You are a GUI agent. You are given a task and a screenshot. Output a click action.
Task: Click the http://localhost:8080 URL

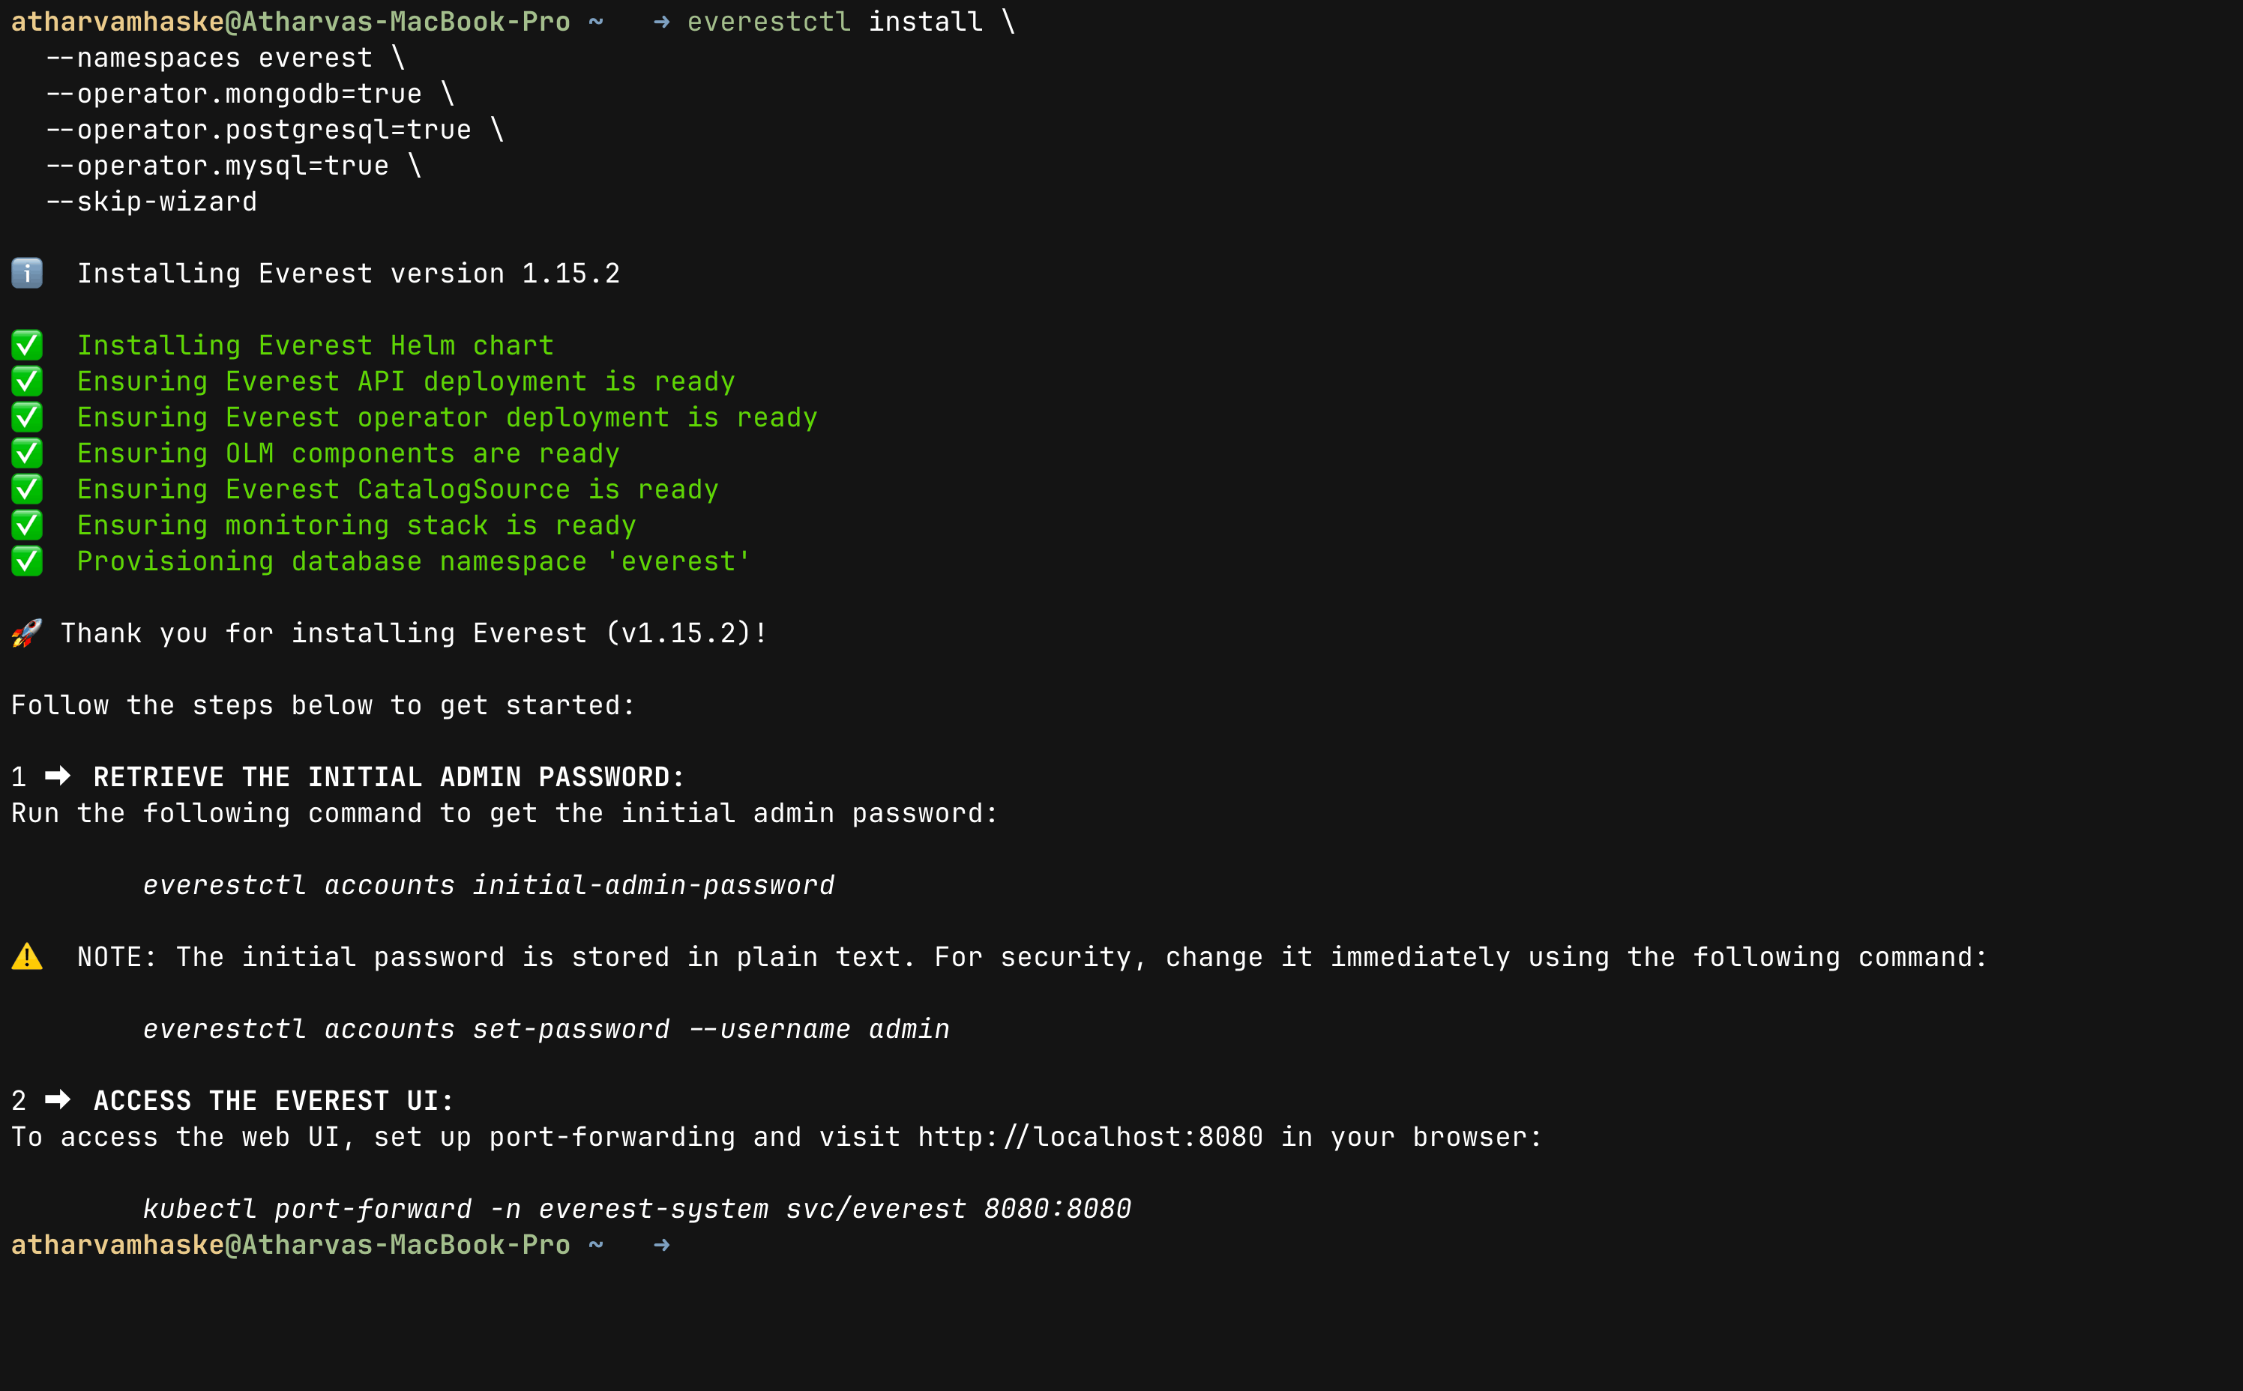[x=1090, y=1137]
